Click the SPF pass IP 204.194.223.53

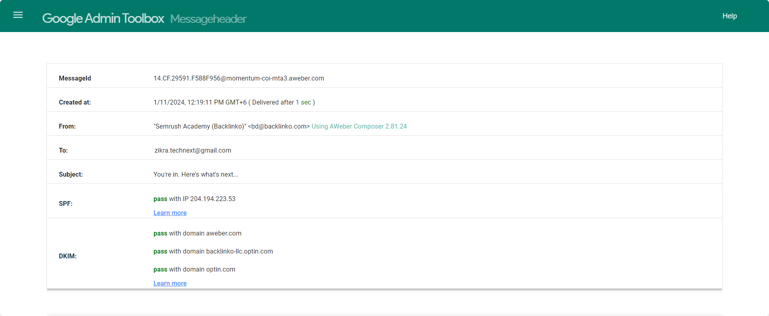click(x=194, y=199)
